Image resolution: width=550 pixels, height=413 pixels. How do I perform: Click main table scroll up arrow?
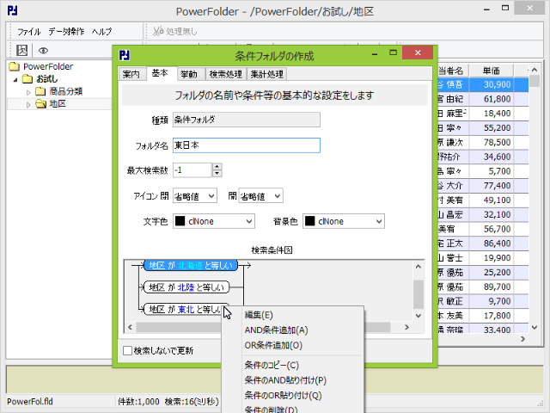tap(535, 70)
